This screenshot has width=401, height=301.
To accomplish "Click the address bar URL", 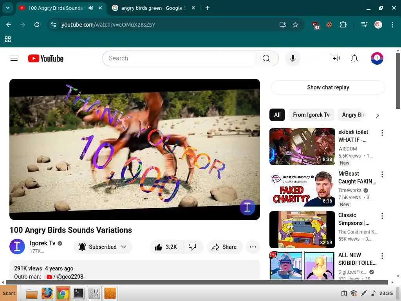I will (x=108, y=25).
